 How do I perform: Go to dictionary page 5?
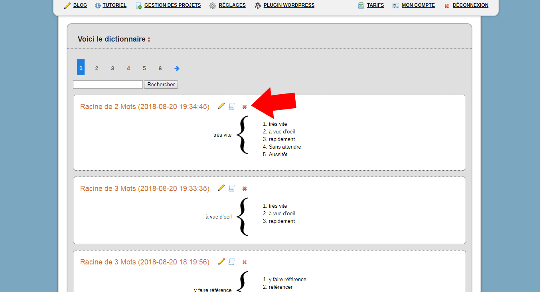pyautogui.click(x=144, y=68)
